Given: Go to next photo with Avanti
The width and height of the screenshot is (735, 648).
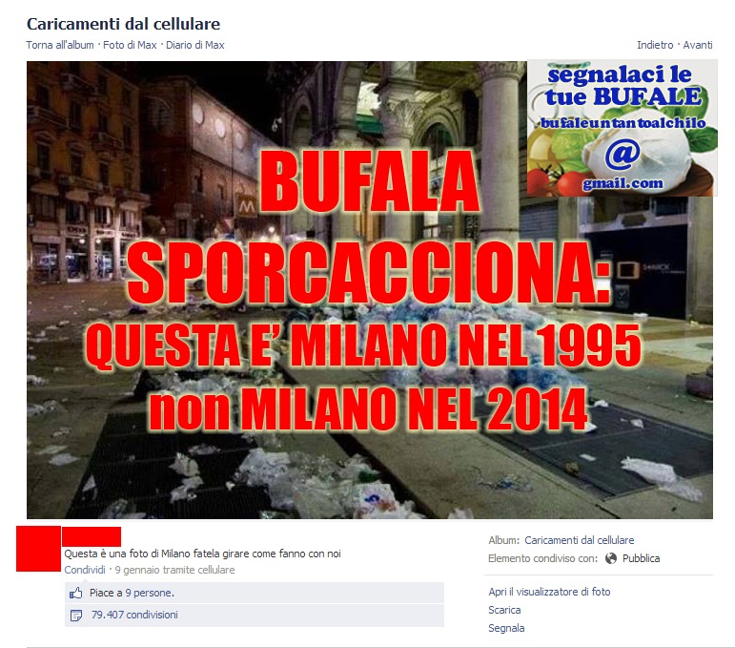Looking at the screenshot, I should (x=698, y=45).
